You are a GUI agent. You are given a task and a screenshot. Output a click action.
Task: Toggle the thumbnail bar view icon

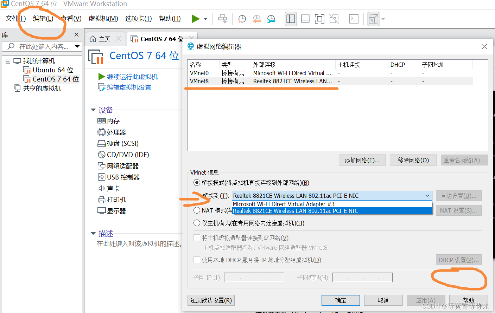pos(305,19)
